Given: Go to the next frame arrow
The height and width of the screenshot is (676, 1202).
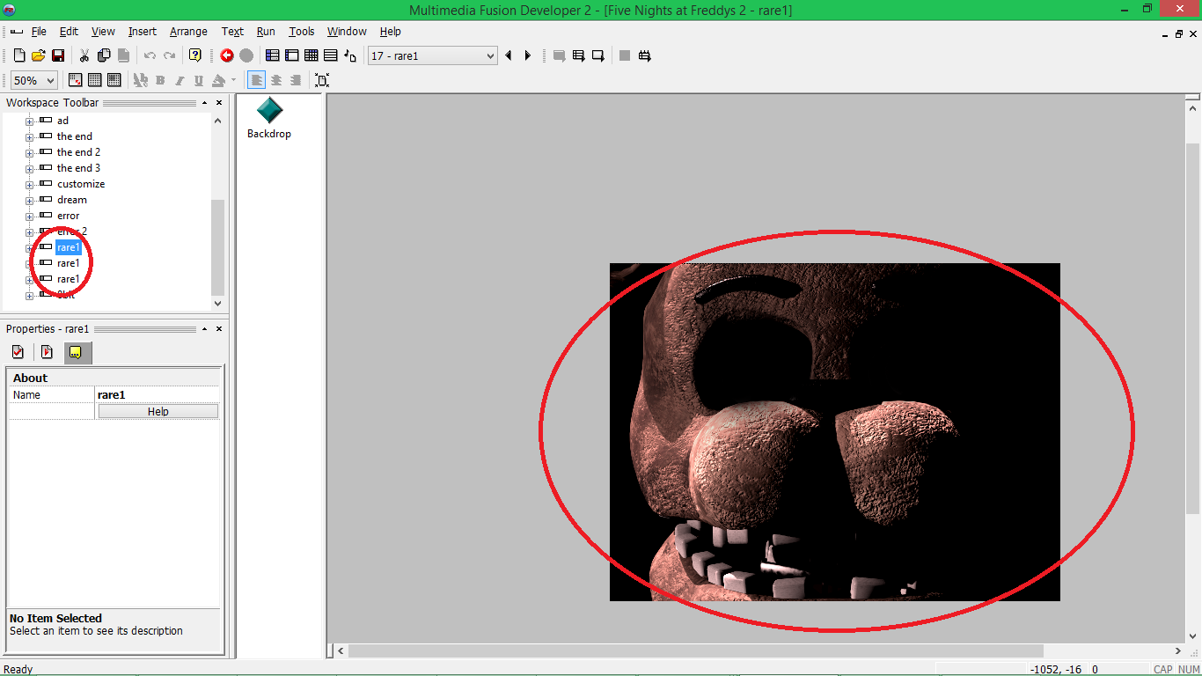Looking at the screenshot, I should click(x=528, y=55).
